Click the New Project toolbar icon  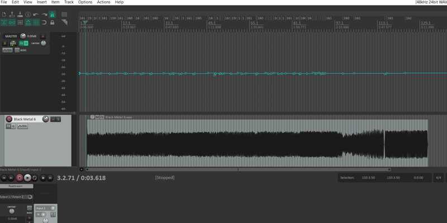tap(4, 14)
